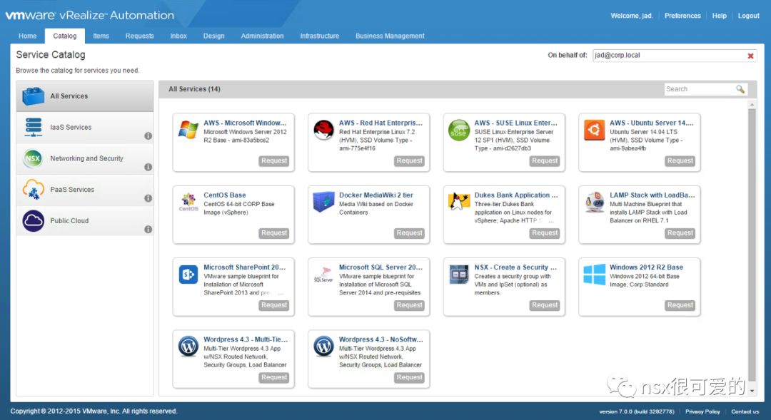The height and width of the screenshot is (420, 771).
Task: Request AWS Microsoft Windows blueprint
Action: (274, 160)
